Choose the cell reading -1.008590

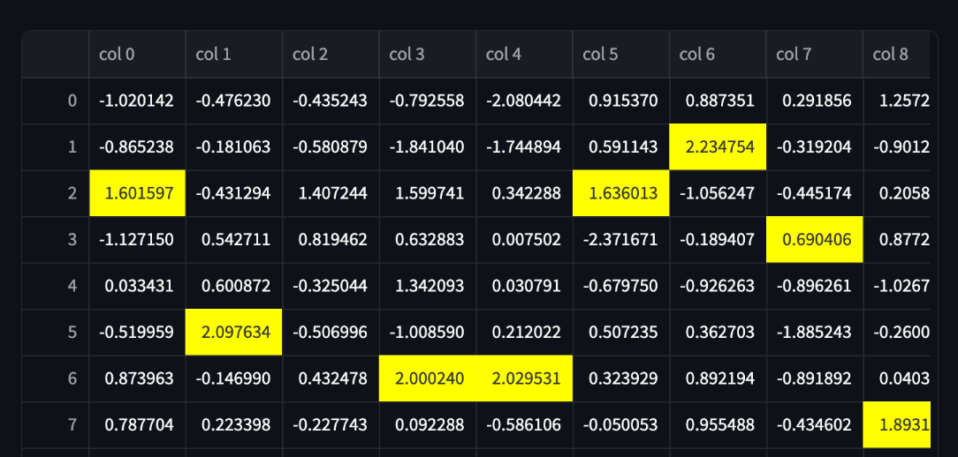[428, 333]
